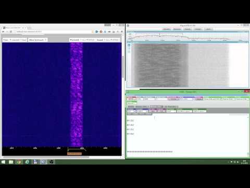The width and height of the screenshot is (250, 188).
Task: Click the orange frequency label below the passband
Action: click(x=74, y=154)
